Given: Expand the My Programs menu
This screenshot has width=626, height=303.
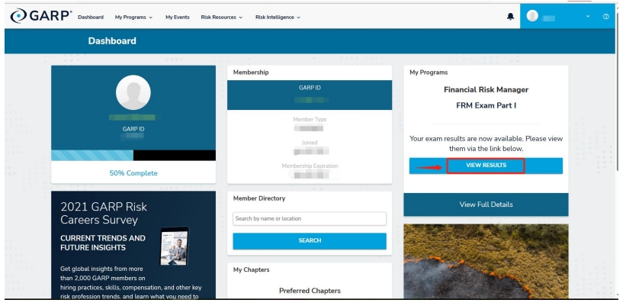Looking at the screenshot, I should [133, 18].
